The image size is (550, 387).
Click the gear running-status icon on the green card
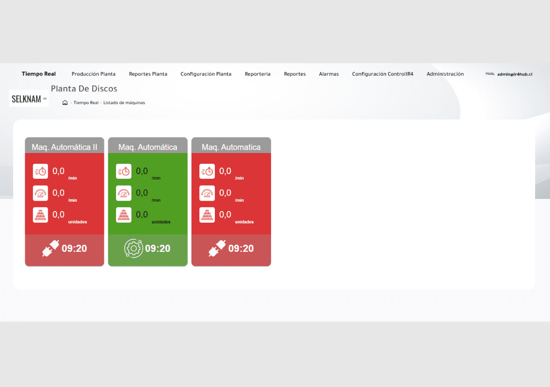133,248
